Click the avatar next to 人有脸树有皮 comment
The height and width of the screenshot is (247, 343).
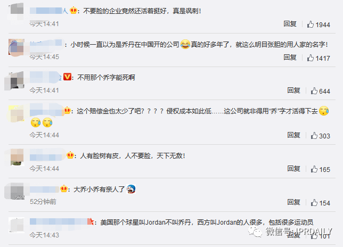click(17, 157)
